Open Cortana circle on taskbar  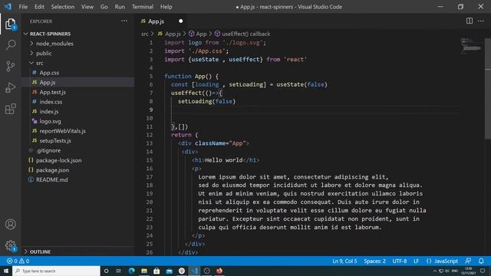106,271
